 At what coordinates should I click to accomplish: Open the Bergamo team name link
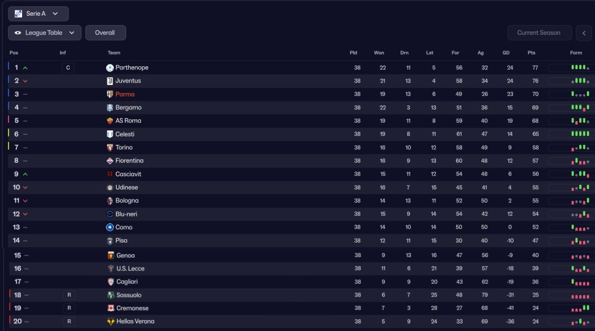point(128,108)
